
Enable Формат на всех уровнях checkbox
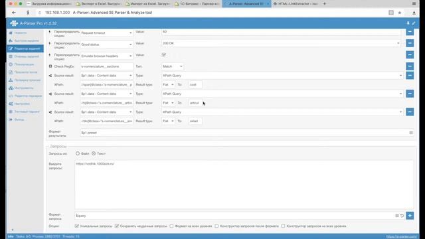pyautogui.click(x=171, y=226)
